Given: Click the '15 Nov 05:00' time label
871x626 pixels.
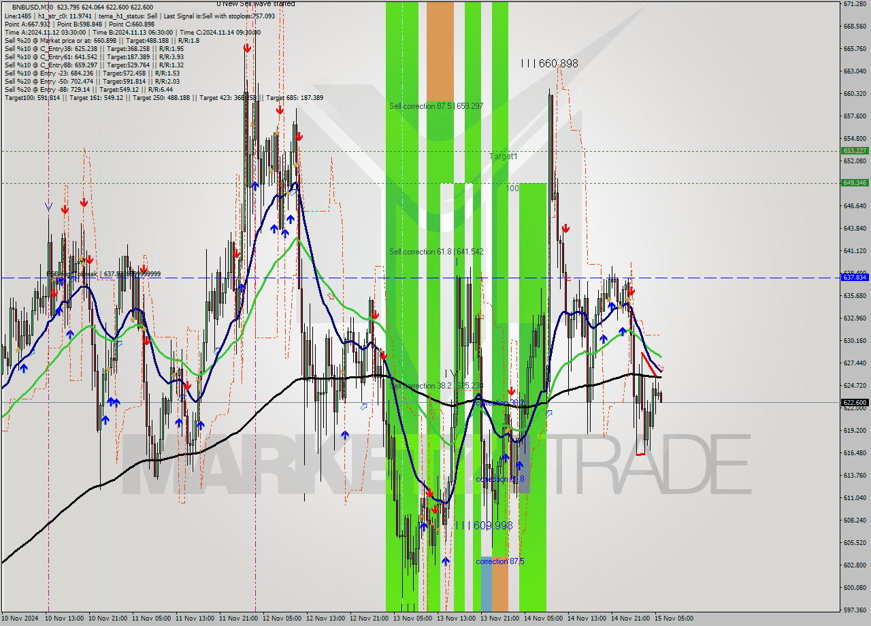Looking at the screenshot, I should tap(674, 619).
